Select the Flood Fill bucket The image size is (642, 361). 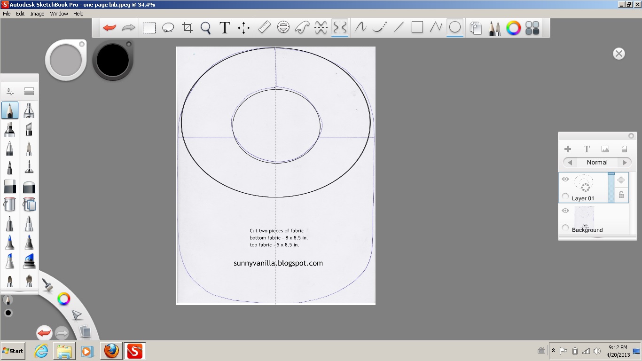[x=10, y=204]
